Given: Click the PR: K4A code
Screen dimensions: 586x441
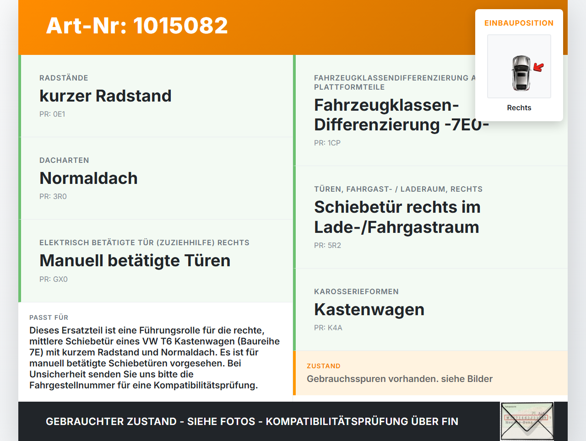Looking at the screenshot, I should [x=328, y=328].
